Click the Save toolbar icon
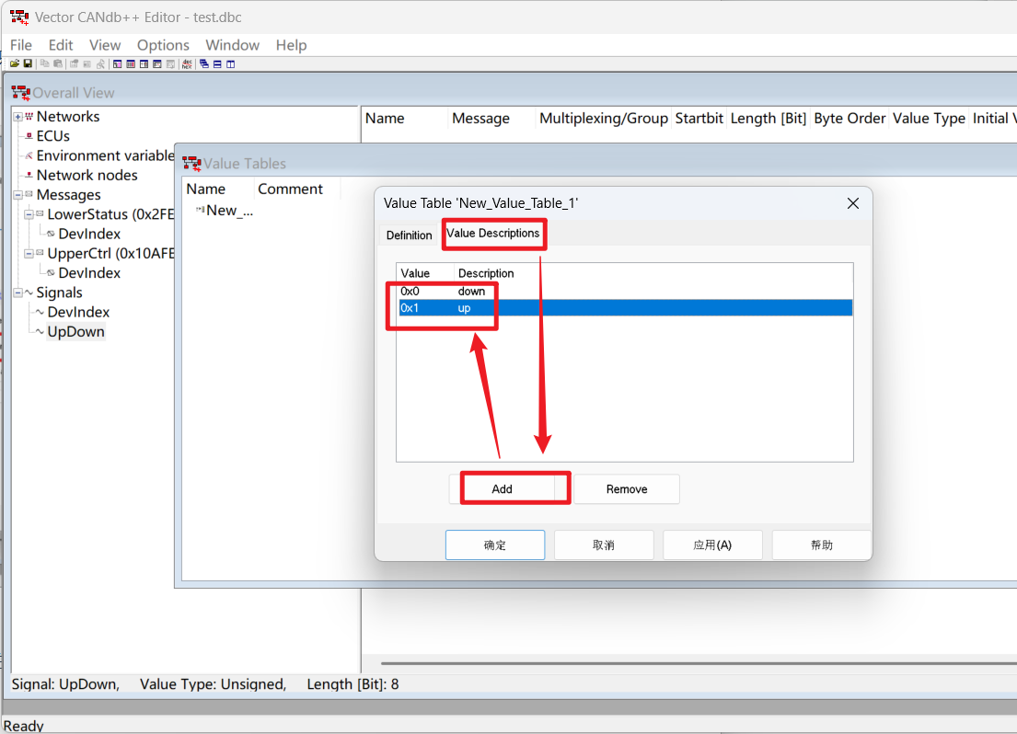This screenshot has height=734, width=1017. (x=28, y=63)
